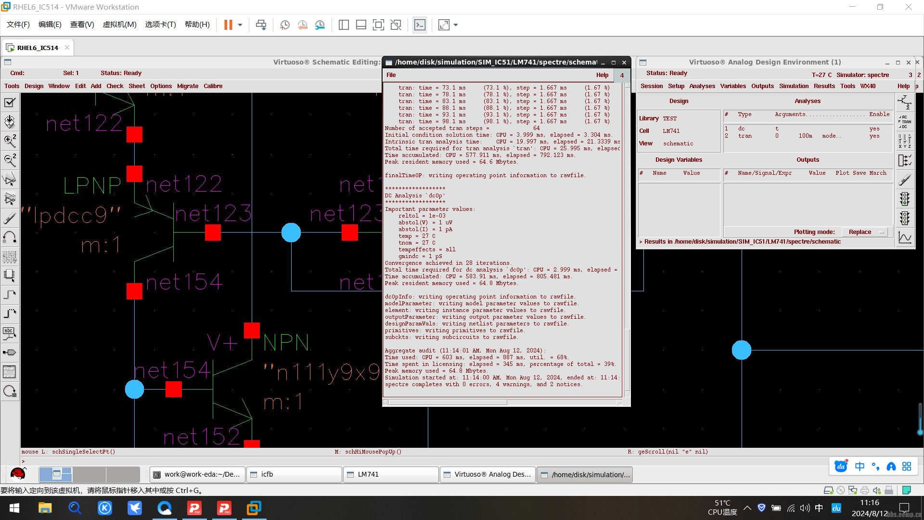
Task: Open the Migrate menu in schematic editor
Action: point(188,86)
